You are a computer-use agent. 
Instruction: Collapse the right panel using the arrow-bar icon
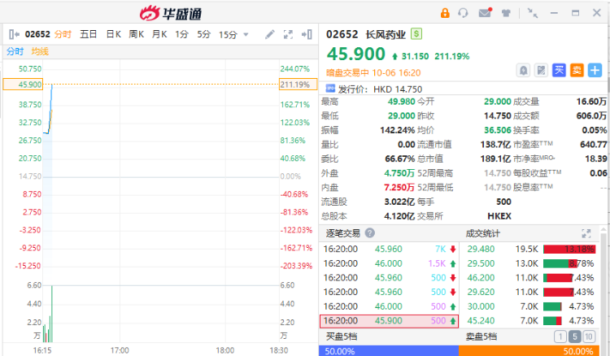(307, 34)
